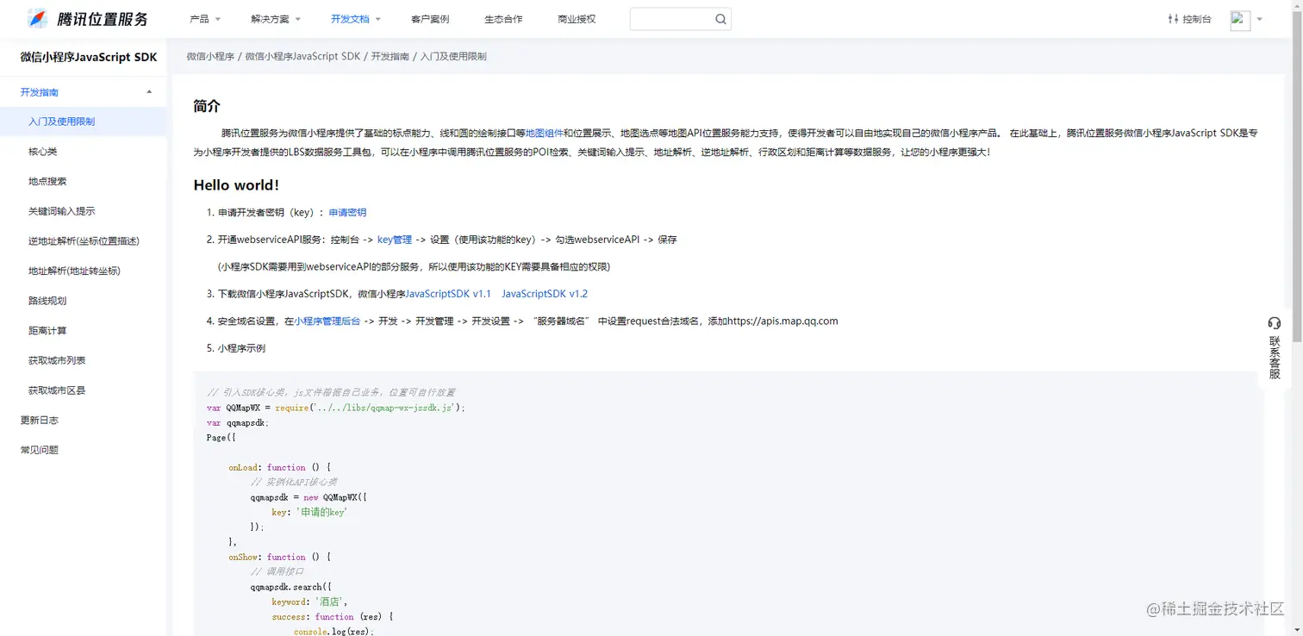Screen dimensions: 1303x636
Task: Click the 微信小程序JavaScript SDK sidebar title
Action: click(89, 57)
